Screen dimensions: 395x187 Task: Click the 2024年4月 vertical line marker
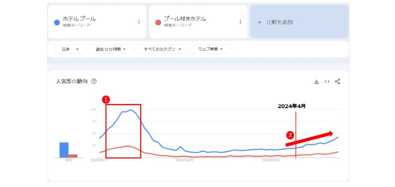tap(296, 137)
